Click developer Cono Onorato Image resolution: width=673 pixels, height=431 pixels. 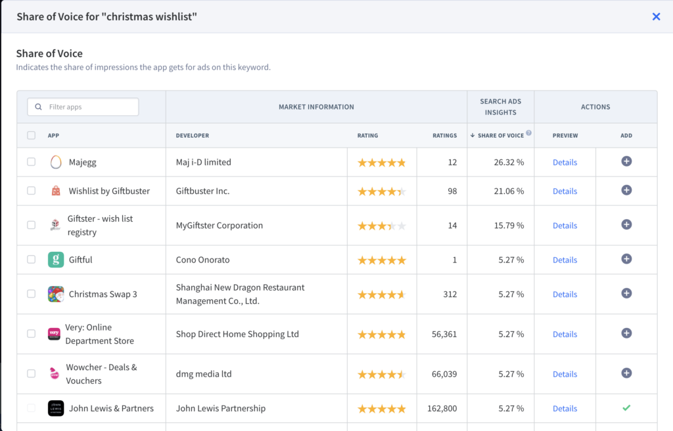click(202, 260)
